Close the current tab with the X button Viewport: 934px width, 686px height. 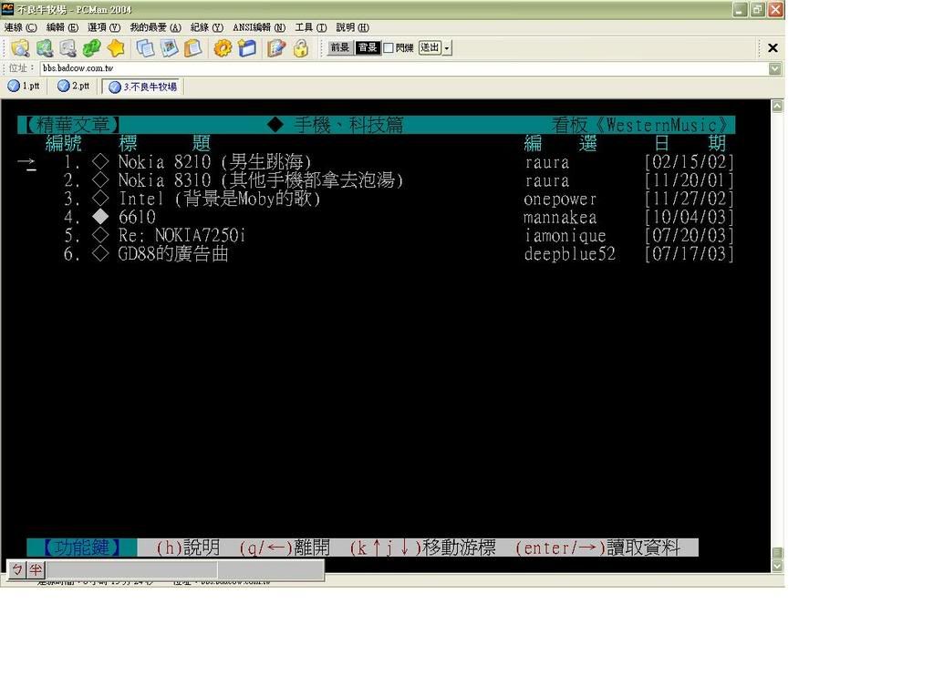point(773,48)
